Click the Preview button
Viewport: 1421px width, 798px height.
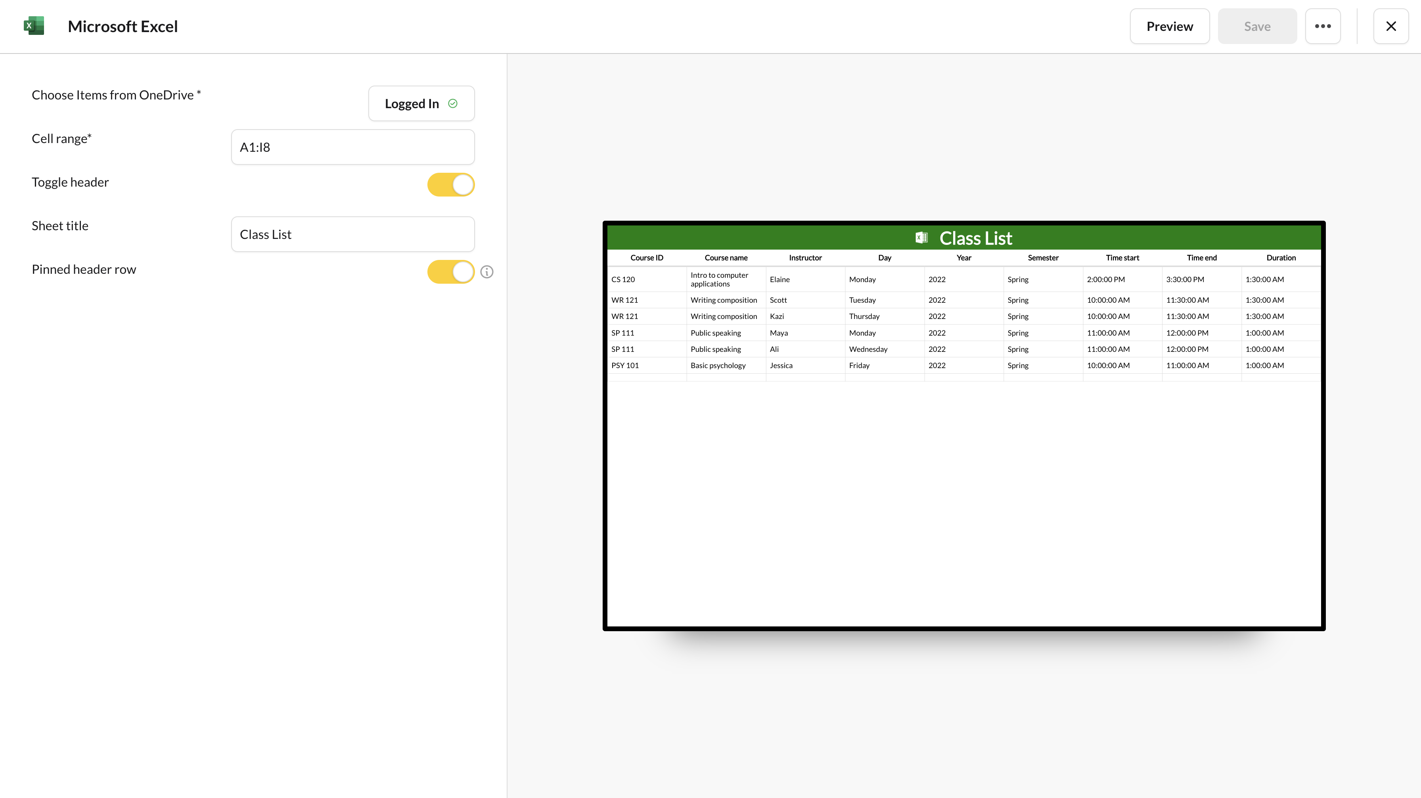coord(1170,26)
